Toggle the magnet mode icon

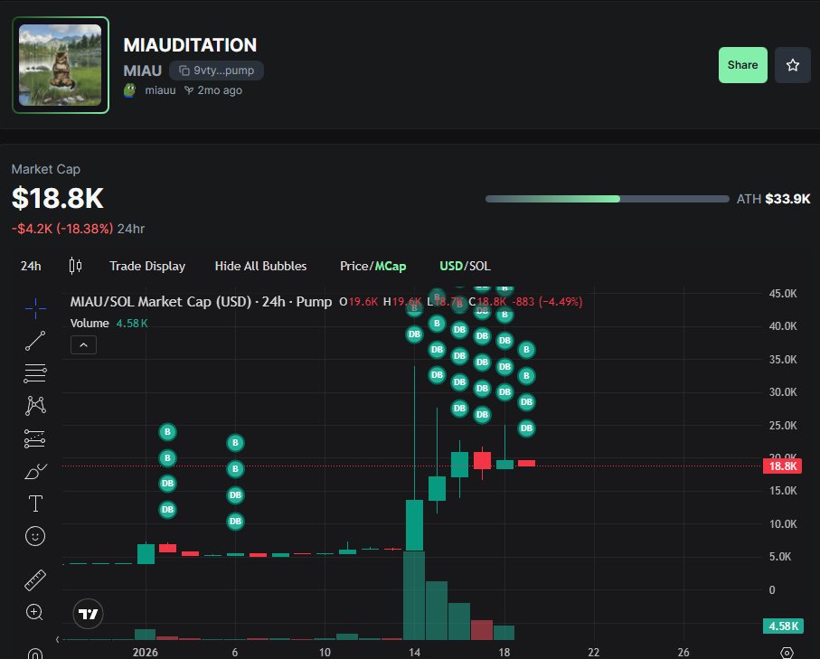coord(35,654)
